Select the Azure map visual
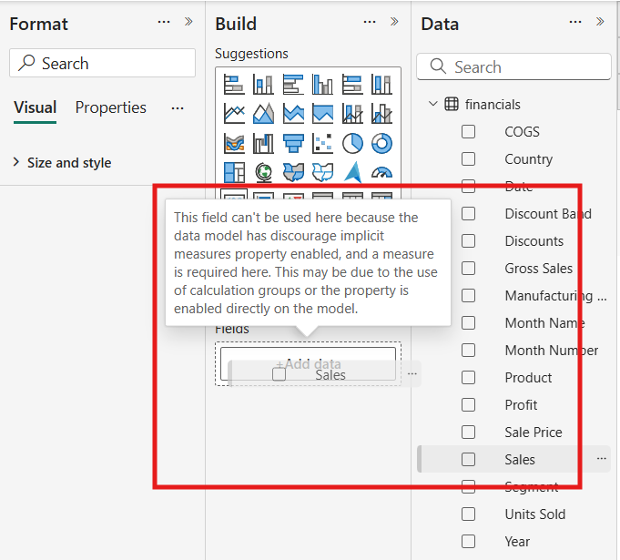The width and height of the screenshot is (620, 560). pyautogui.click(x=352, y=172)
